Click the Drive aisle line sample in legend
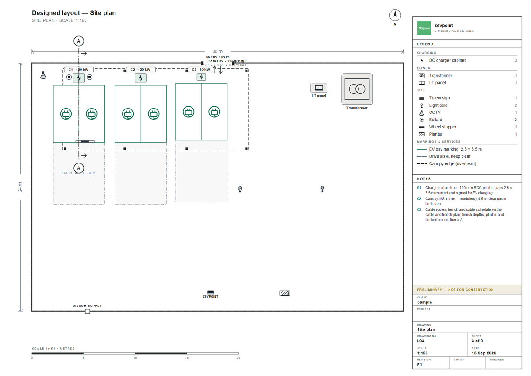Viewport: 531px width, 376px height. [x=422, y=156]
